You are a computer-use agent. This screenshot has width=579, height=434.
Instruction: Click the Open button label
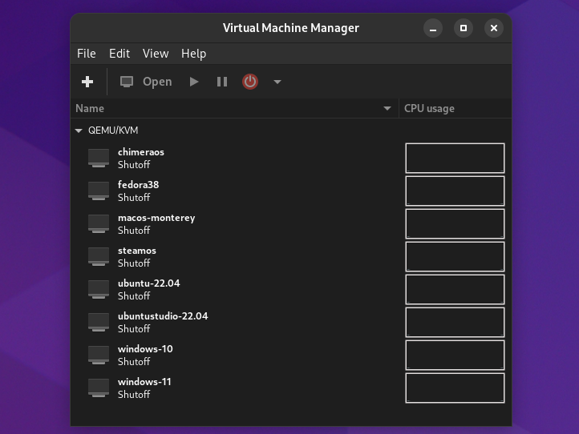click(157, 82)
